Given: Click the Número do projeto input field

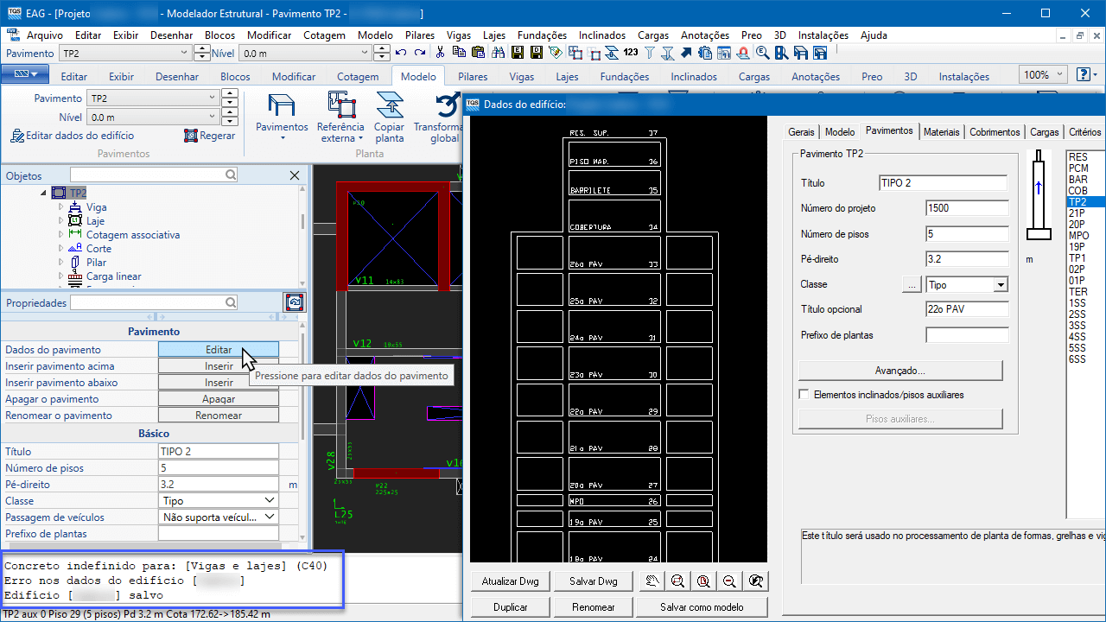Looking at the screenshot, I should 967,208.
